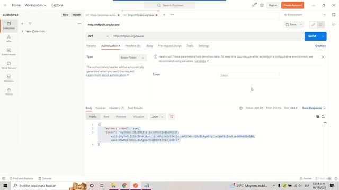Open the No Environment dropdown
The height and width of the screenshot is (190, 339).
pos(305,15)
